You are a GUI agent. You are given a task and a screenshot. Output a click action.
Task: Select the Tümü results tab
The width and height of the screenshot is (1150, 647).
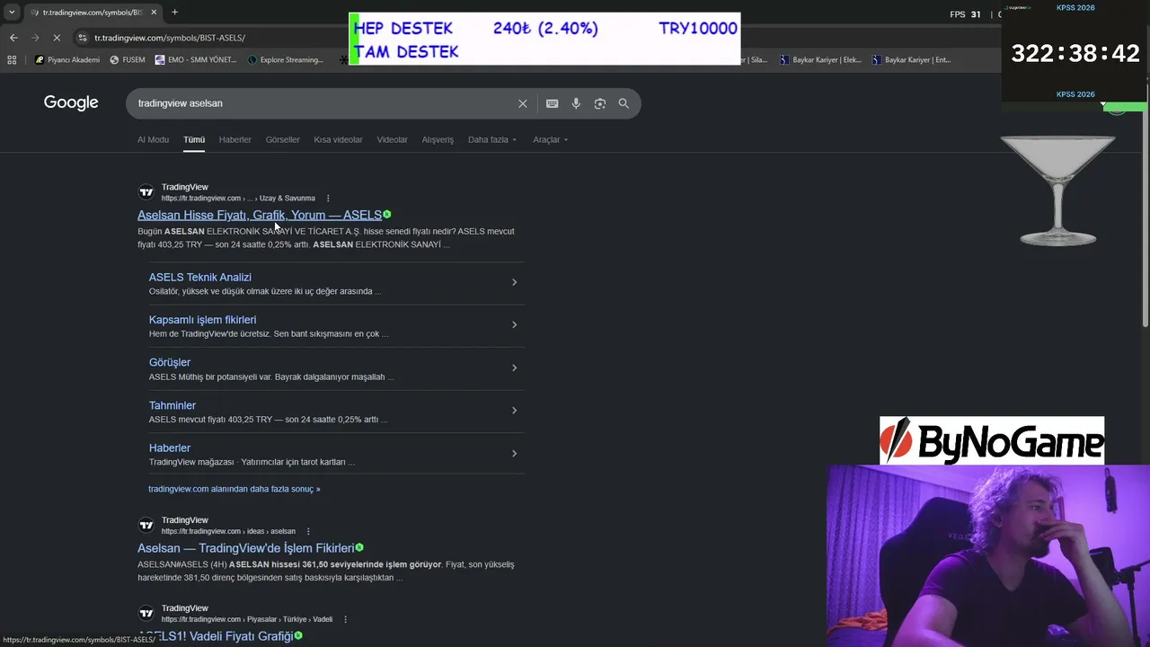click(x=194, y=139)
